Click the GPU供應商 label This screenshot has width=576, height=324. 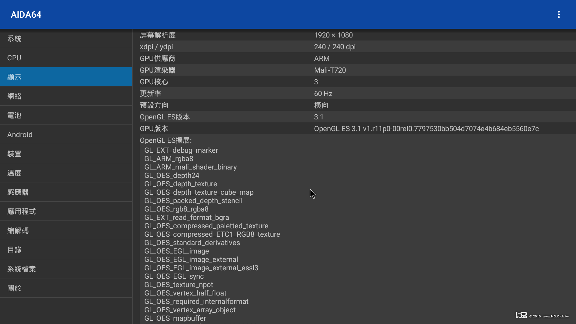(157, 58)
